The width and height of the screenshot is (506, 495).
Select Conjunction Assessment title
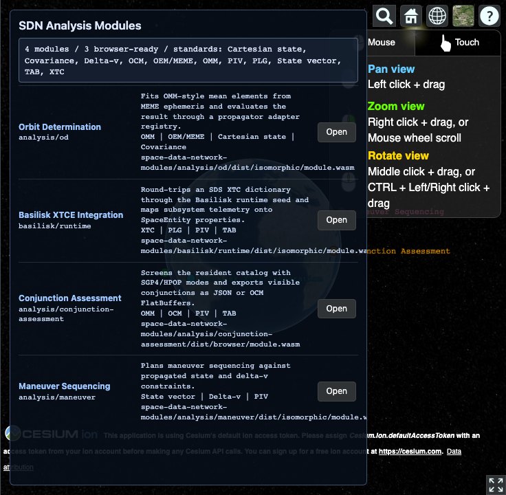(70, 298)
